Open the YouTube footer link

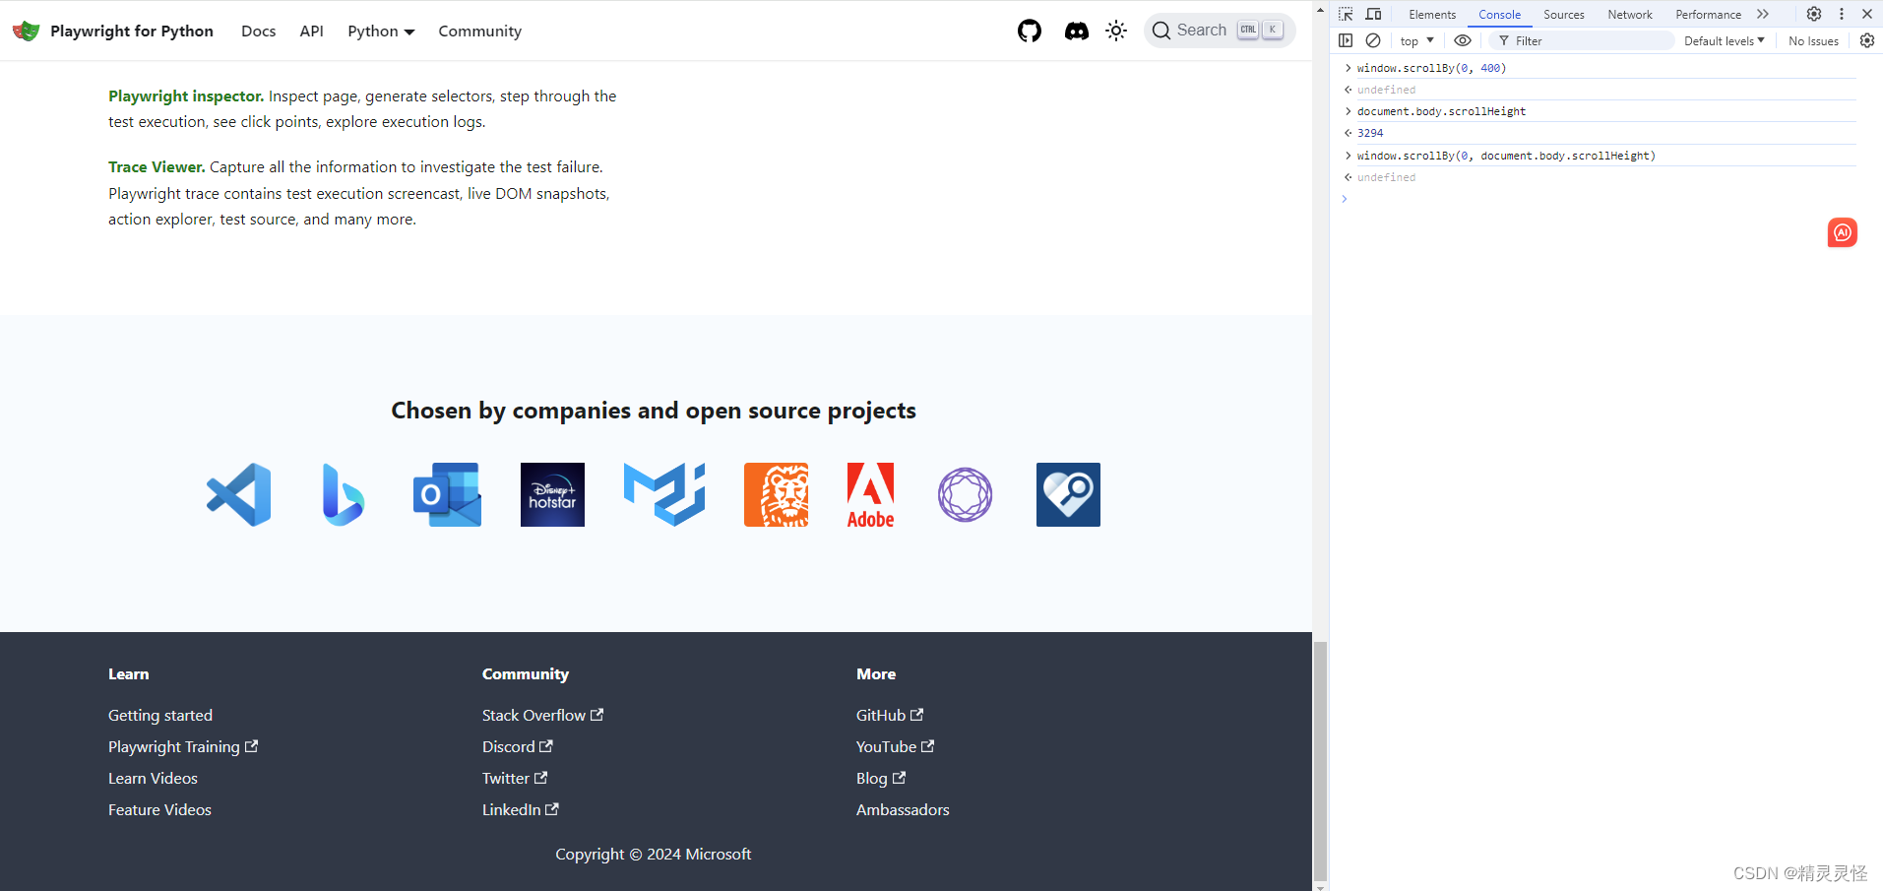tap(896, 746)
